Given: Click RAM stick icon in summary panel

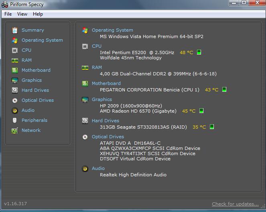Looking at the screenshot, I should [x=85, y=68].
